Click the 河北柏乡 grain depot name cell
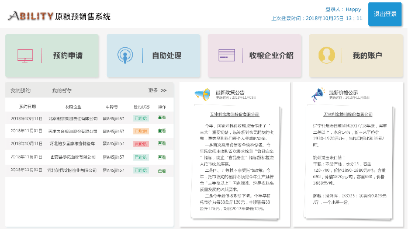Screen dimensions: 408x229 pyautogui.click(x=72, y=144)
